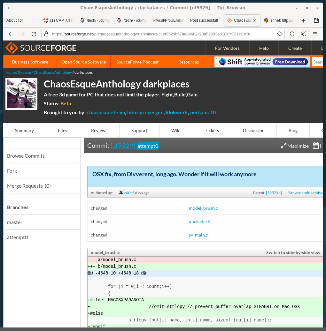Open For Vendors menu
Image resolution: width=326 pixels, height=331 pixels.
coord(227,48)
